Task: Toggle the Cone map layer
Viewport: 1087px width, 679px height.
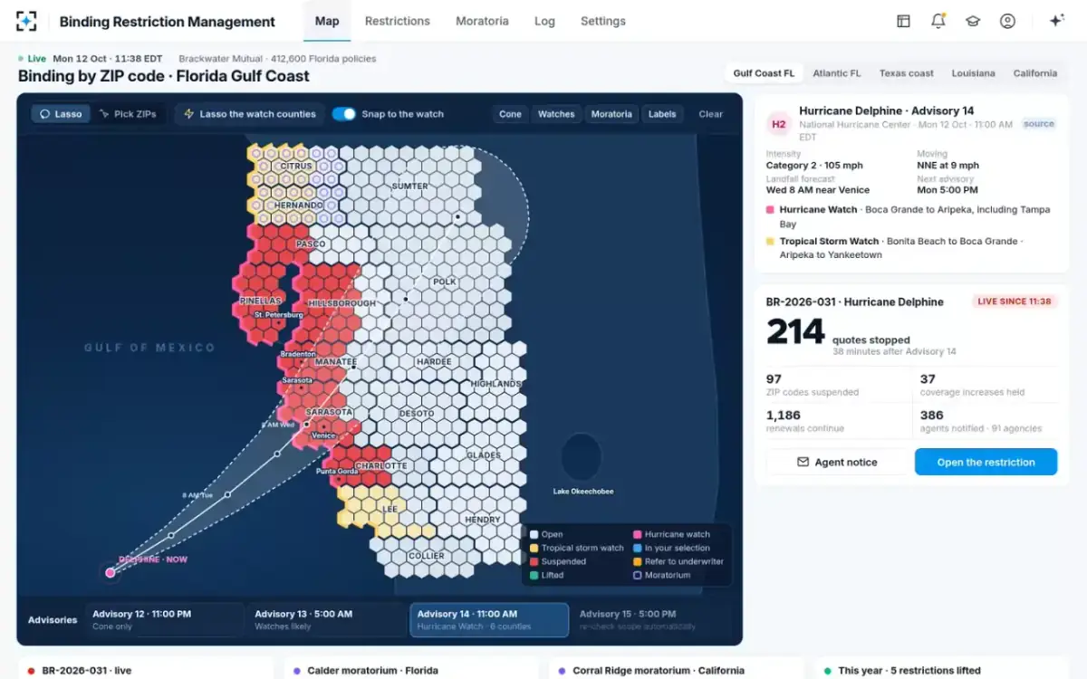Action: tap(510, 114)
